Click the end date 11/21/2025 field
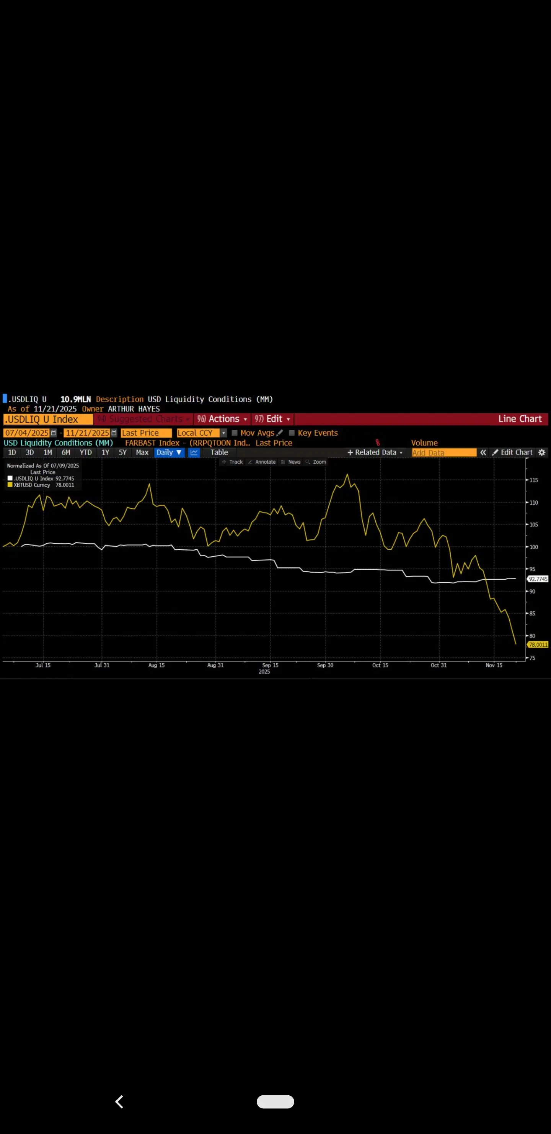551x1134 pixels. tap(87, 433)
